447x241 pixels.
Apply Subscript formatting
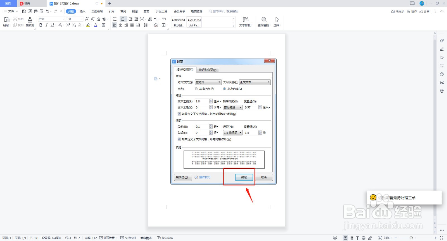coord(74,25)
